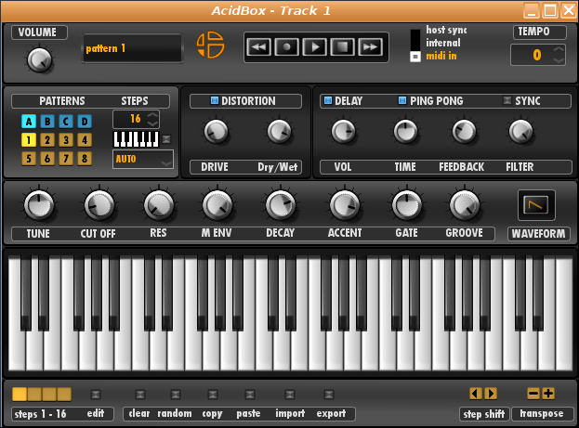Toggle the edit button
The width and height of the screenshot is (579, 428).
[x=96, y=395]
